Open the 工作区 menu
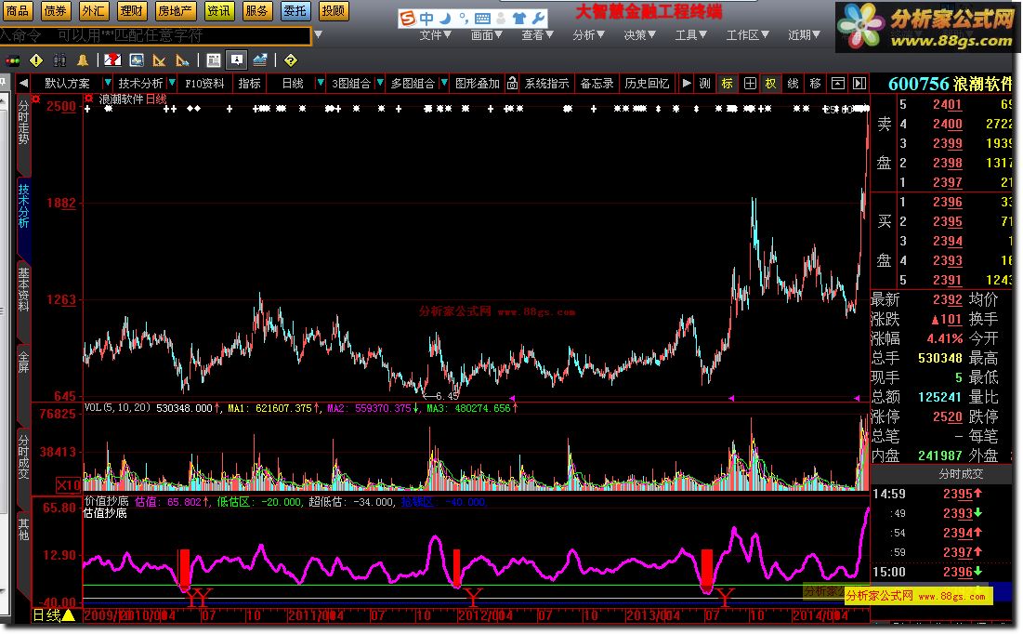 [x=748, y=34]
